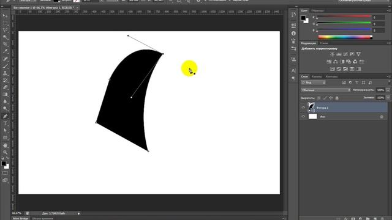Screen dimensions: 392x220
Task: Select the Hand tool
Action: (x=5, y=145)
